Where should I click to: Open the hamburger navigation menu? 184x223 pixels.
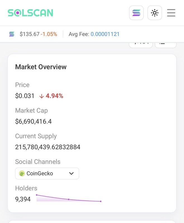[x=171, y=13]
